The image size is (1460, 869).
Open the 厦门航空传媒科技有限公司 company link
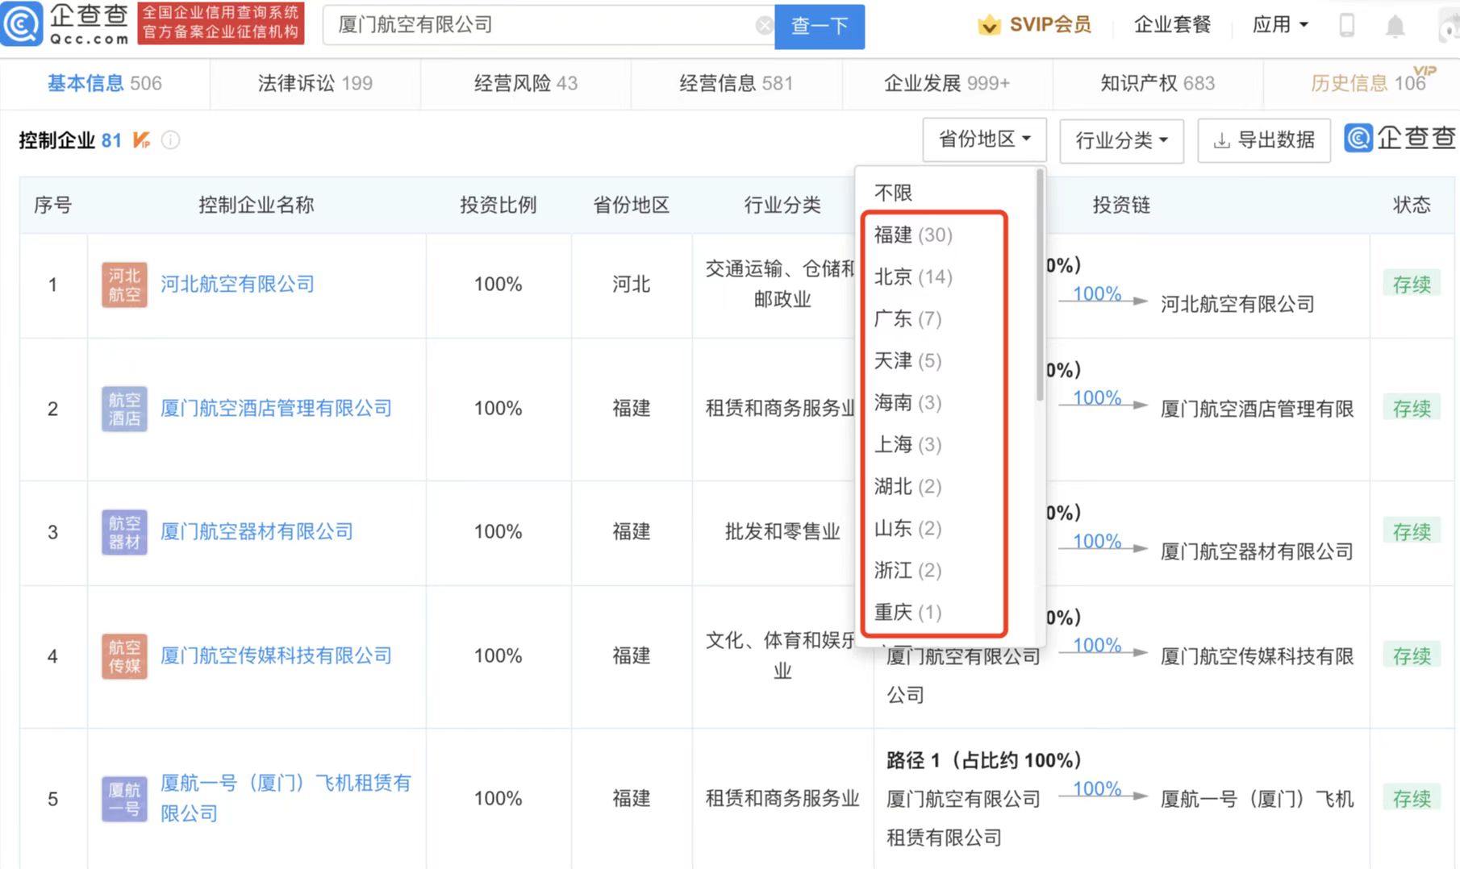coord(276,655)
